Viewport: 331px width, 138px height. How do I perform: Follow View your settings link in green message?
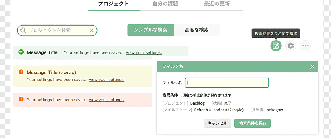click(144, 52)
